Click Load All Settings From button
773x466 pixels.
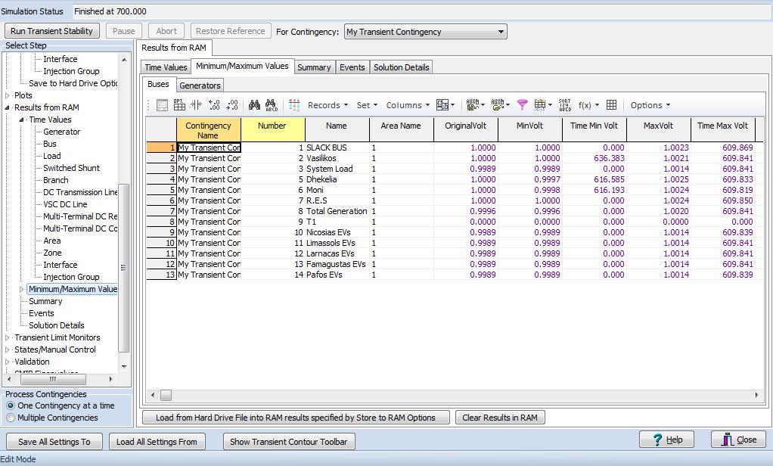[157, 442]
